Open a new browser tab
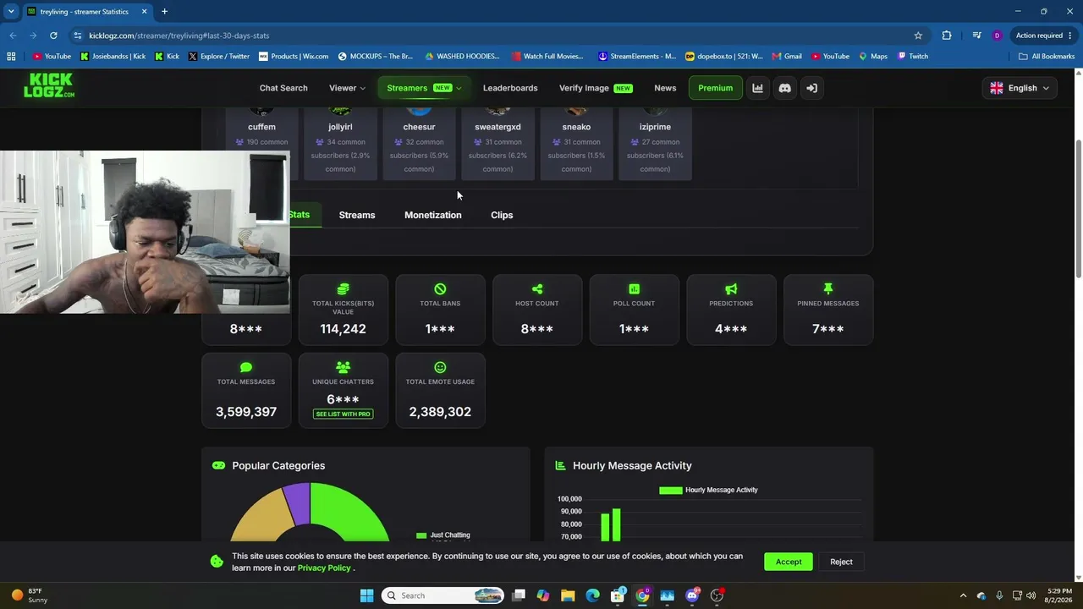The width and height of the screenshot is (1083, 609). click(x=164, y=12)
